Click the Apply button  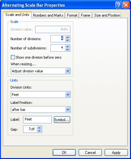[x=116, y=153]
